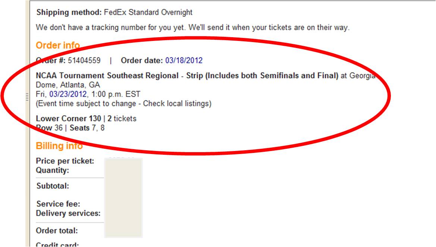Click the Quantity label
This screenshot has width=436, height=247.
53,170
